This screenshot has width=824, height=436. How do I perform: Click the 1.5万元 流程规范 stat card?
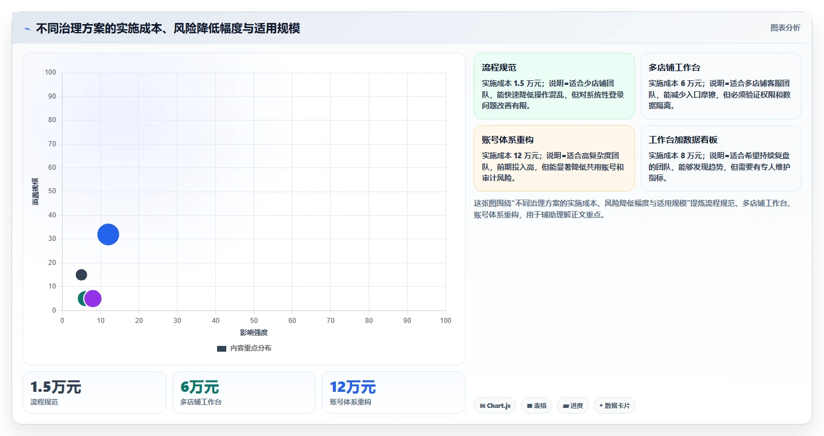tap(94, 392)
